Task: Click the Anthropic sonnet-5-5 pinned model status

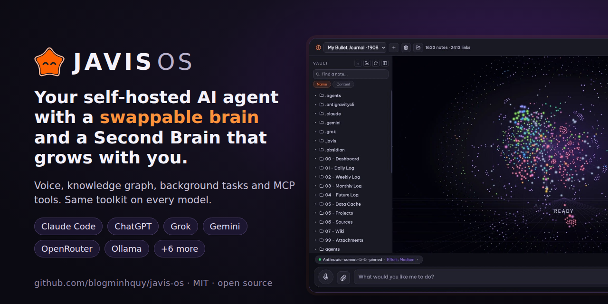Action: [350, 260]
